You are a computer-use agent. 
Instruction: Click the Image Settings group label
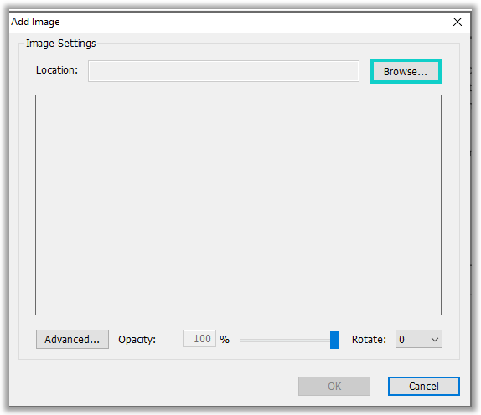(x=60, y=44)
